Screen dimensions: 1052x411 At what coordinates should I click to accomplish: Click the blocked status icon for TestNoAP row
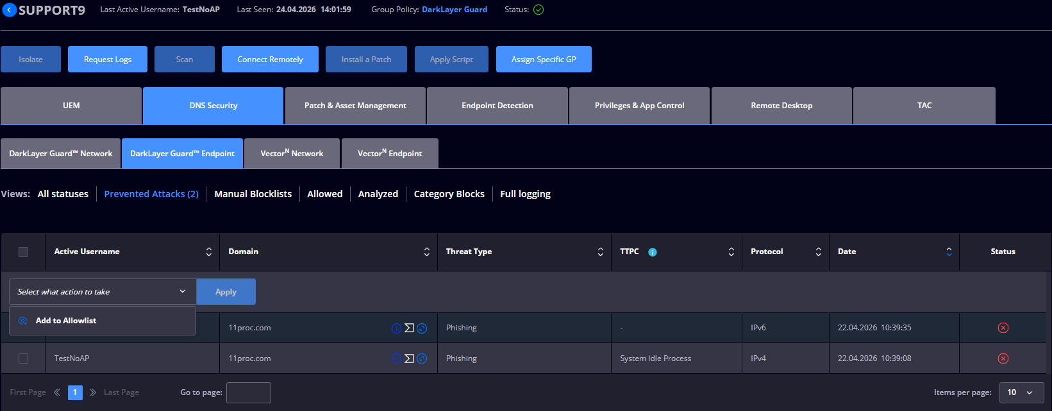(1003, 359)
